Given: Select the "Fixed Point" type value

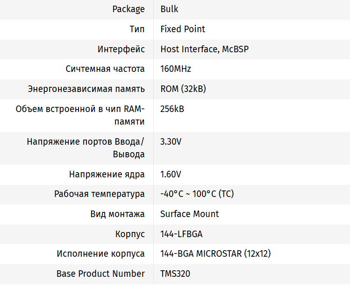Looking at the screenshot, I should tap(183, 29).
